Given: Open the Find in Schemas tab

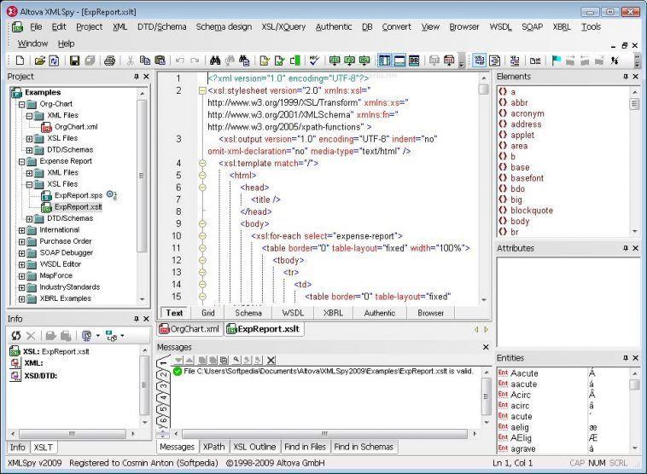Looking at the screenshot, I should click(364, 447).
